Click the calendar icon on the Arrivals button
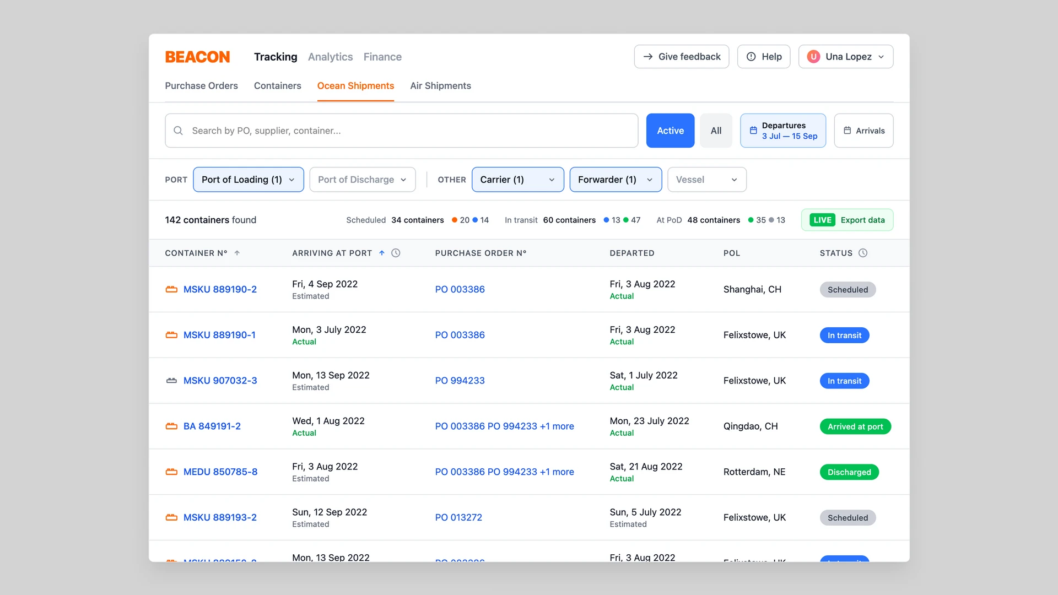Image resolution: width=1058 pixels, height=595 pixels. coord(848,131)
